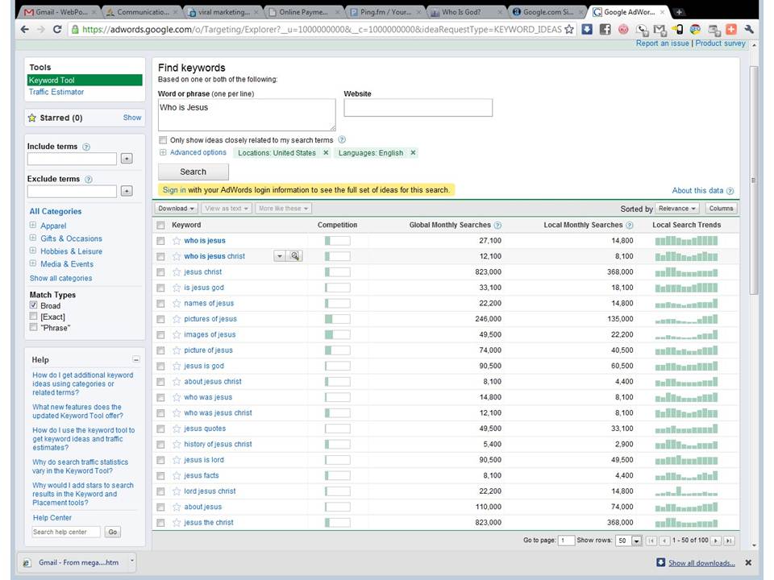
Task: Star the 'who is jesus' keyword
Action: click(177, 241)
